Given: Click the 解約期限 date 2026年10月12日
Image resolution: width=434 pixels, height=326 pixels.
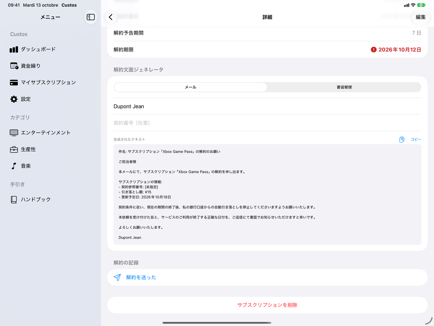Looking at the screenshot, I should coord(400,50).
